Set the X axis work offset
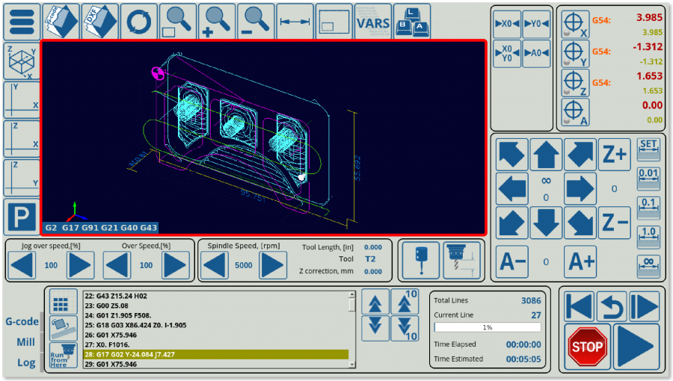 click(x=575, y=25)
